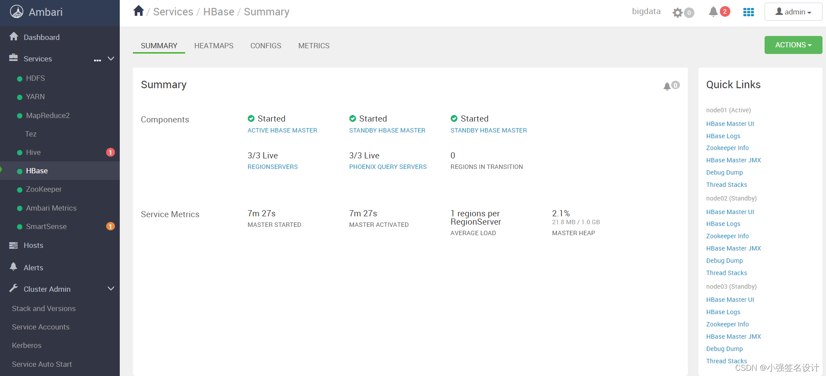
Task: Click SmartSense orange alert badge
Action: (111, 226)
